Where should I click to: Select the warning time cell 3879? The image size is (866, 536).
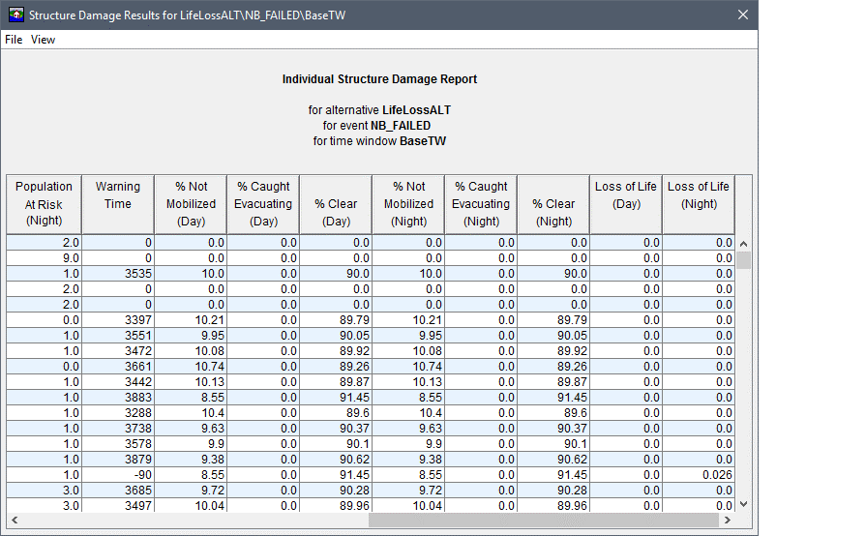[x=118, y=460]
